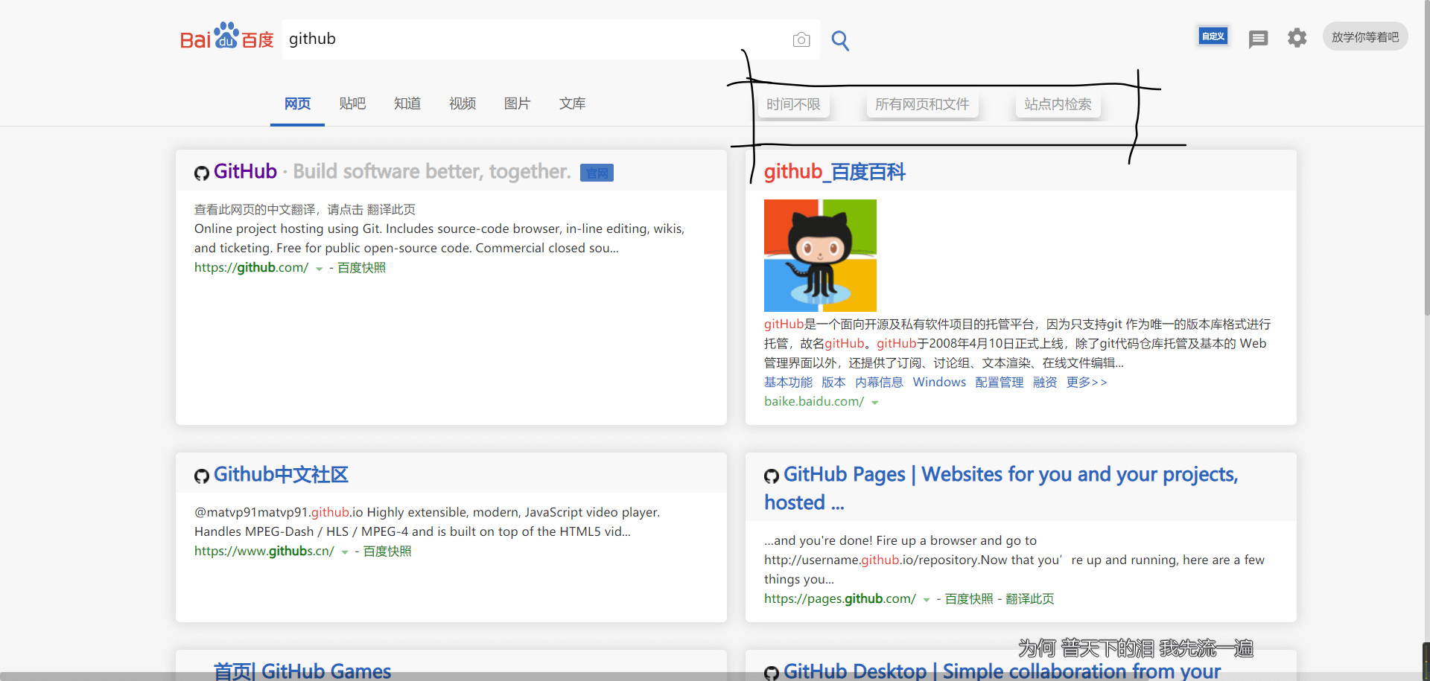Click the favicon beside GitHub Desktop result
1430x681 pixels.
[x=771, y=673]
